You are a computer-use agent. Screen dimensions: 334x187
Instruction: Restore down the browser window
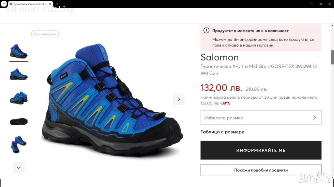[x=320, y=4]
